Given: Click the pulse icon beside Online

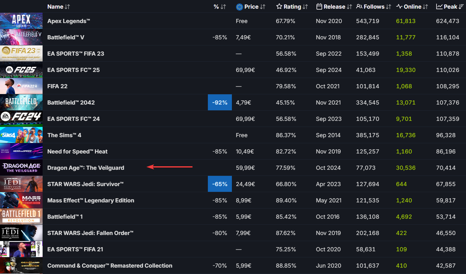Looking at the screenshot, I should pos(399,7).
